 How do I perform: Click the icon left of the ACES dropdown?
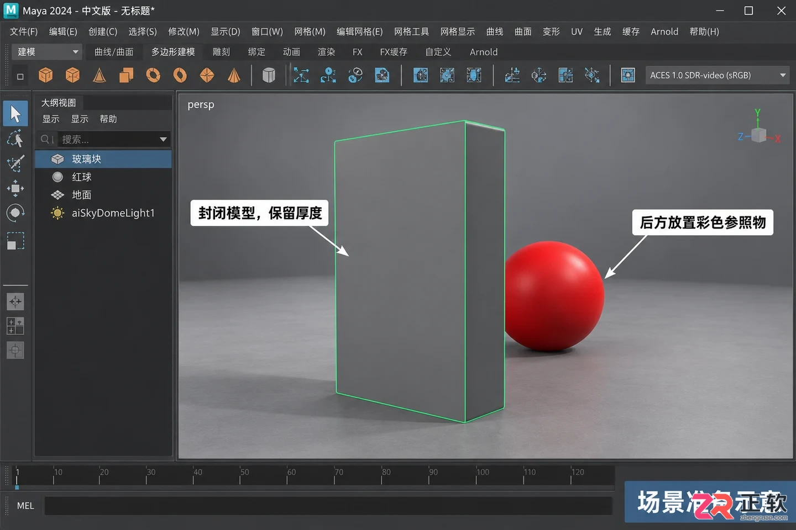pos(628,75)
